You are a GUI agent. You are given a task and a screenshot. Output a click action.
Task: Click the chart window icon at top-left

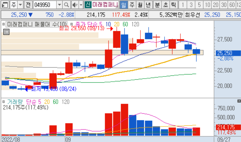[5, 5]
